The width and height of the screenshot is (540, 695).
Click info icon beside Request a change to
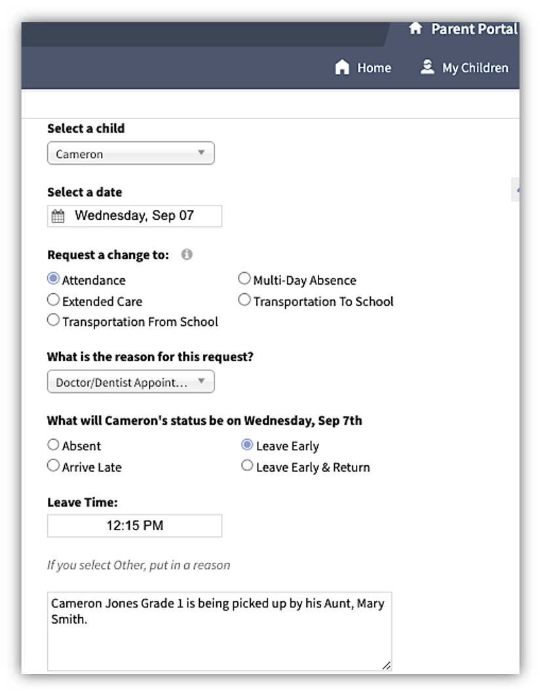click(187, 255)
